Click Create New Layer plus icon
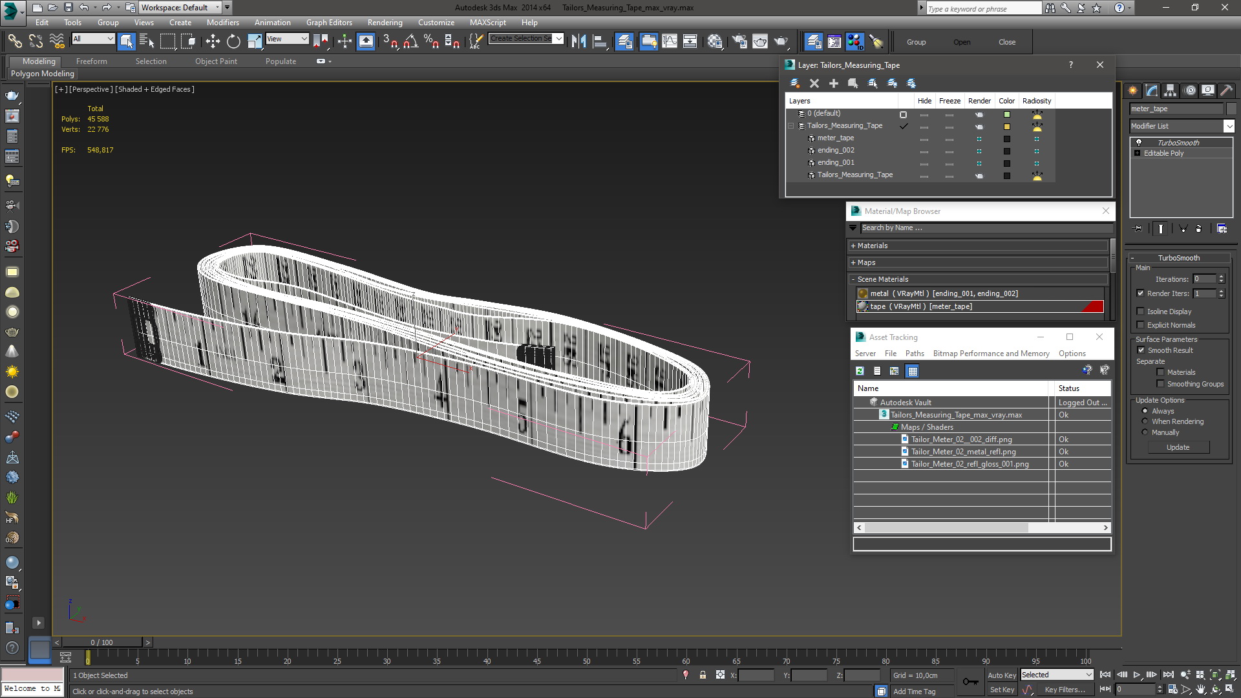This screenshot has width=1241, height=698. pyautogui.click(x=834, y=83)
